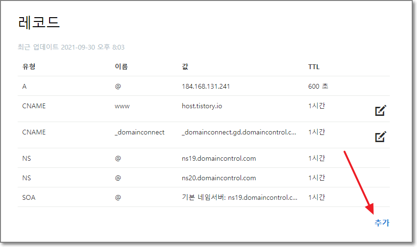Click the _domainconnect name cell
Viewport: 417px width, 247px height.
[x=140, y=133]
